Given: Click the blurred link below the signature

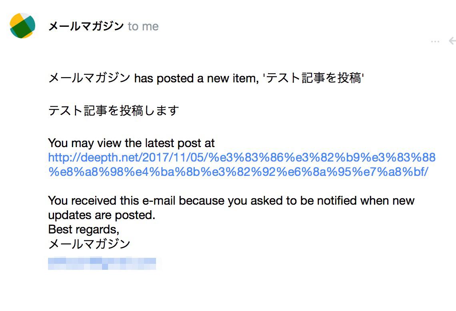Looking at the screenshot, I should point(102,263).
